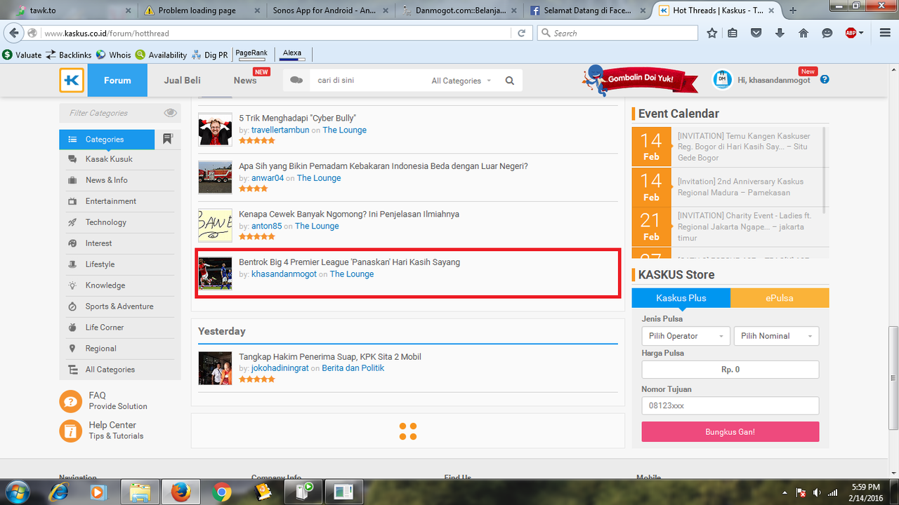This screenshot has width=899, height=505.
Task: Click the Gombalin Doi Yuk banner
Action: click(x=641, y=81)
